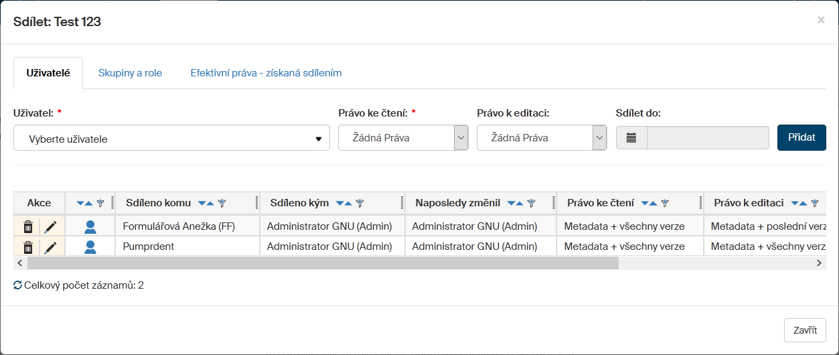Click the horizontal scrollbar's right arrow

819,263
